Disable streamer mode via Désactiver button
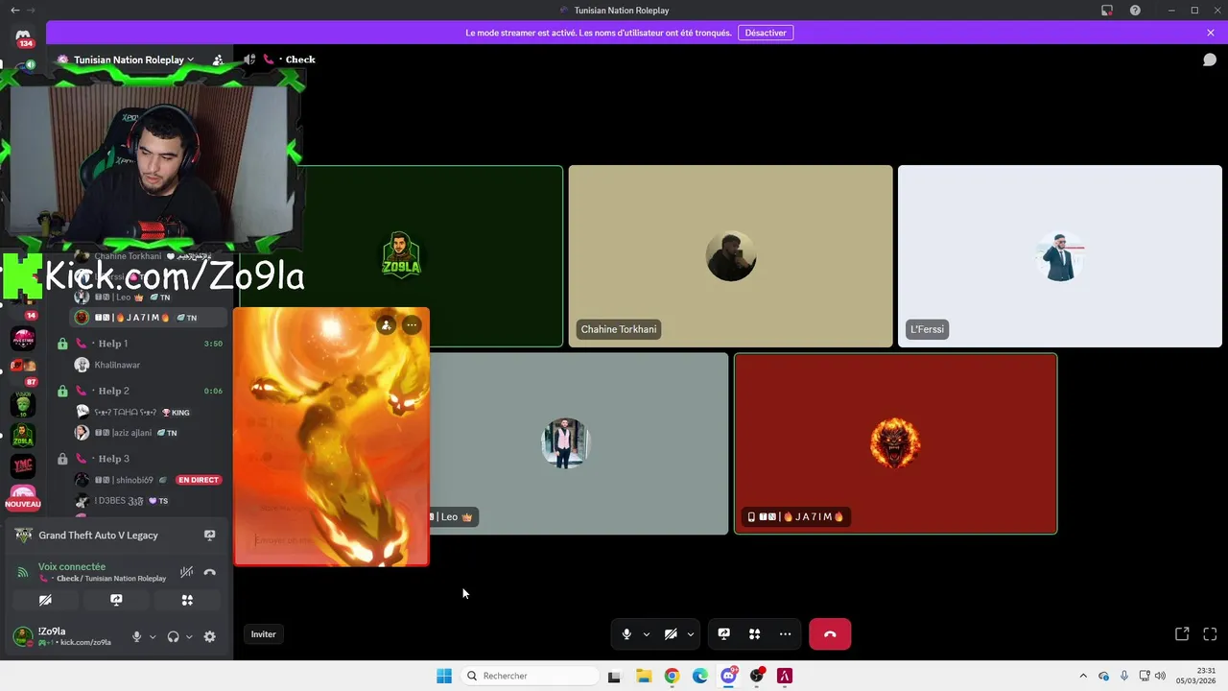The height and width of the screenshot is (691, 1228). (766, 33)
